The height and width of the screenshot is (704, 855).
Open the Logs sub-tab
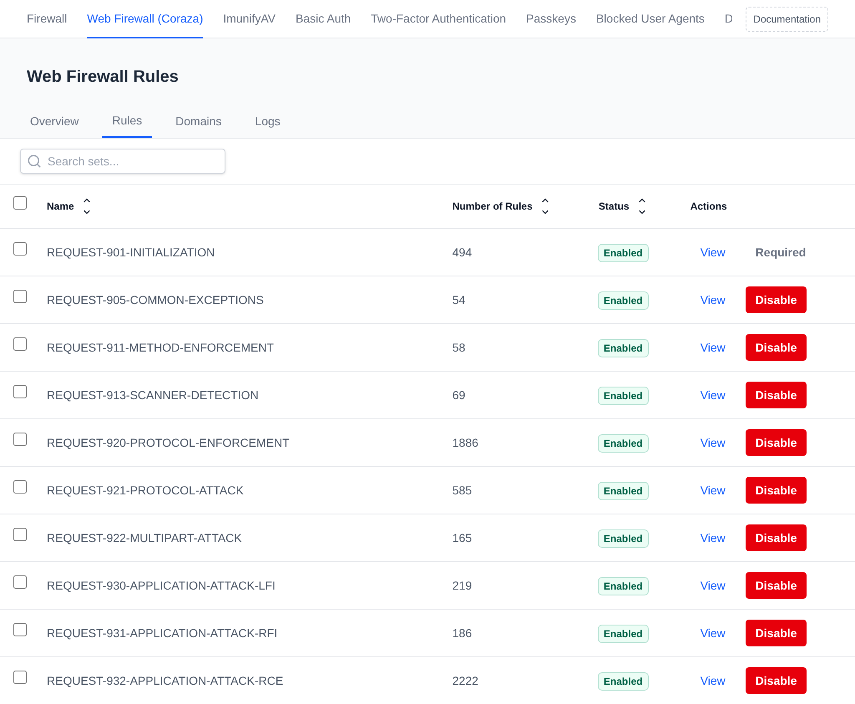point(268,122)
